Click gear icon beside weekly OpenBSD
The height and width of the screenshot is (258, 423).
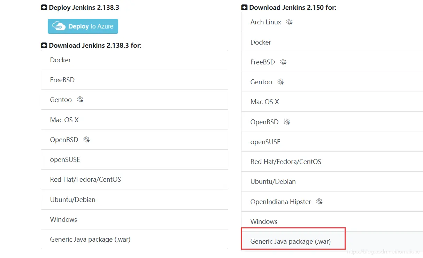(287, 122)
